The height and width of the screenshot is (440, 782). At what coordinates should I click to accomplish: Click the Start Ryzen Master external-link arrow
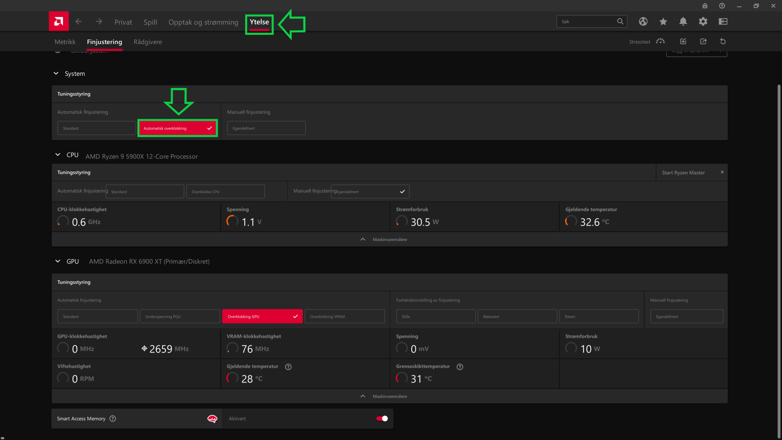(722, 172)
